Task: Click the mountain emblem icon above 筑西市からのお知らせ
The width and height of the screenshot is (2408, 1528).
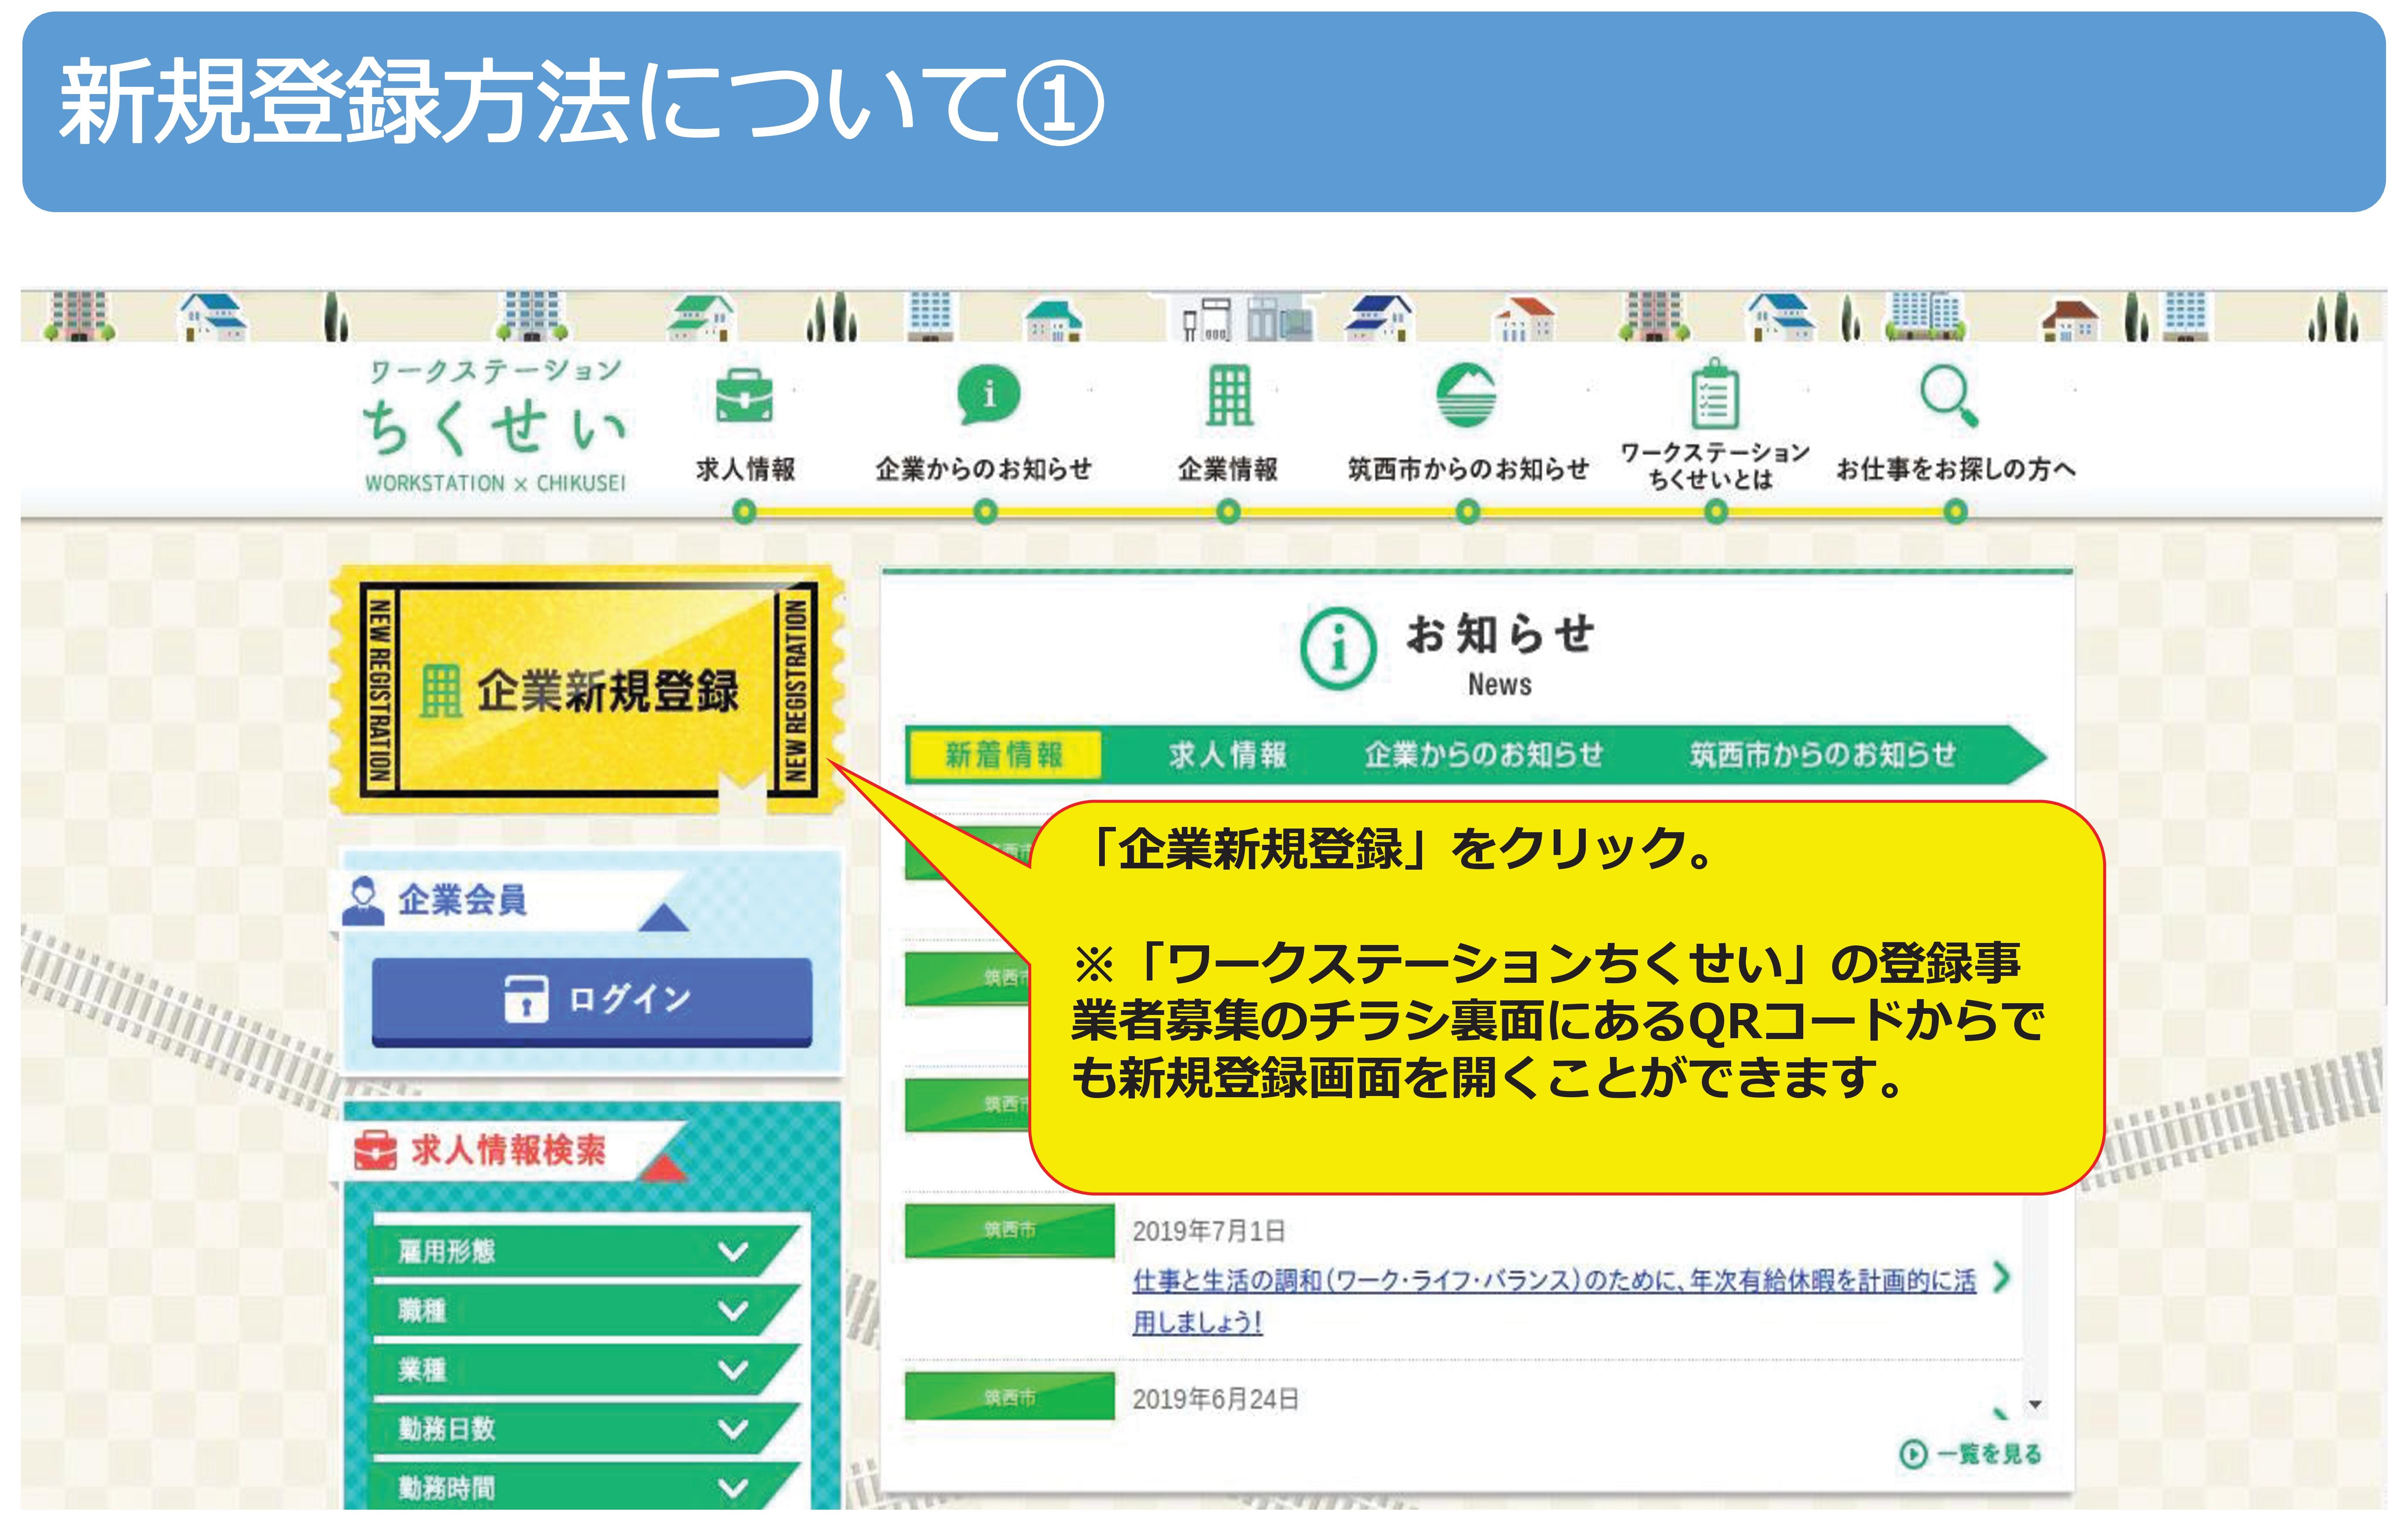Action: pos(1466,395)
